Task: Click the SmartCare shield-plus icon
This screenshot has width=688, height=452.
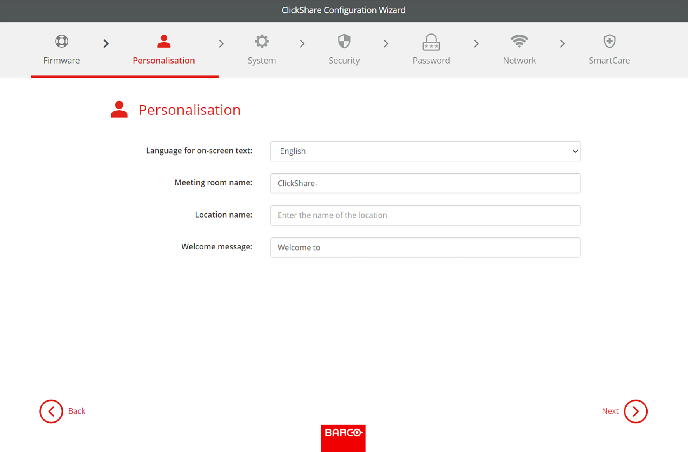Action: 609,41
